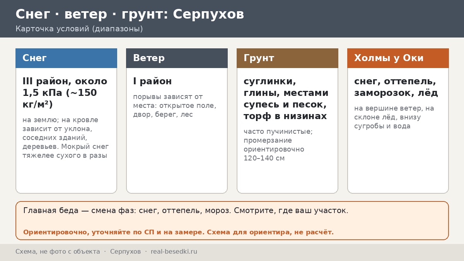Select the brown 'Грунт' card header
The image size is (464, 261).
[x=287, y=58]
